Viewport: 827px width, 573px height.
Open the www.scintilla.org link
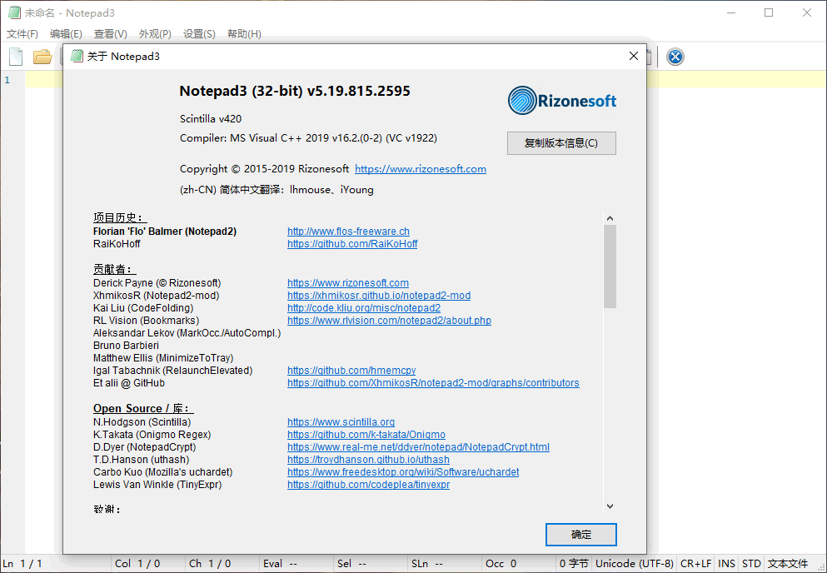point(341,422)
